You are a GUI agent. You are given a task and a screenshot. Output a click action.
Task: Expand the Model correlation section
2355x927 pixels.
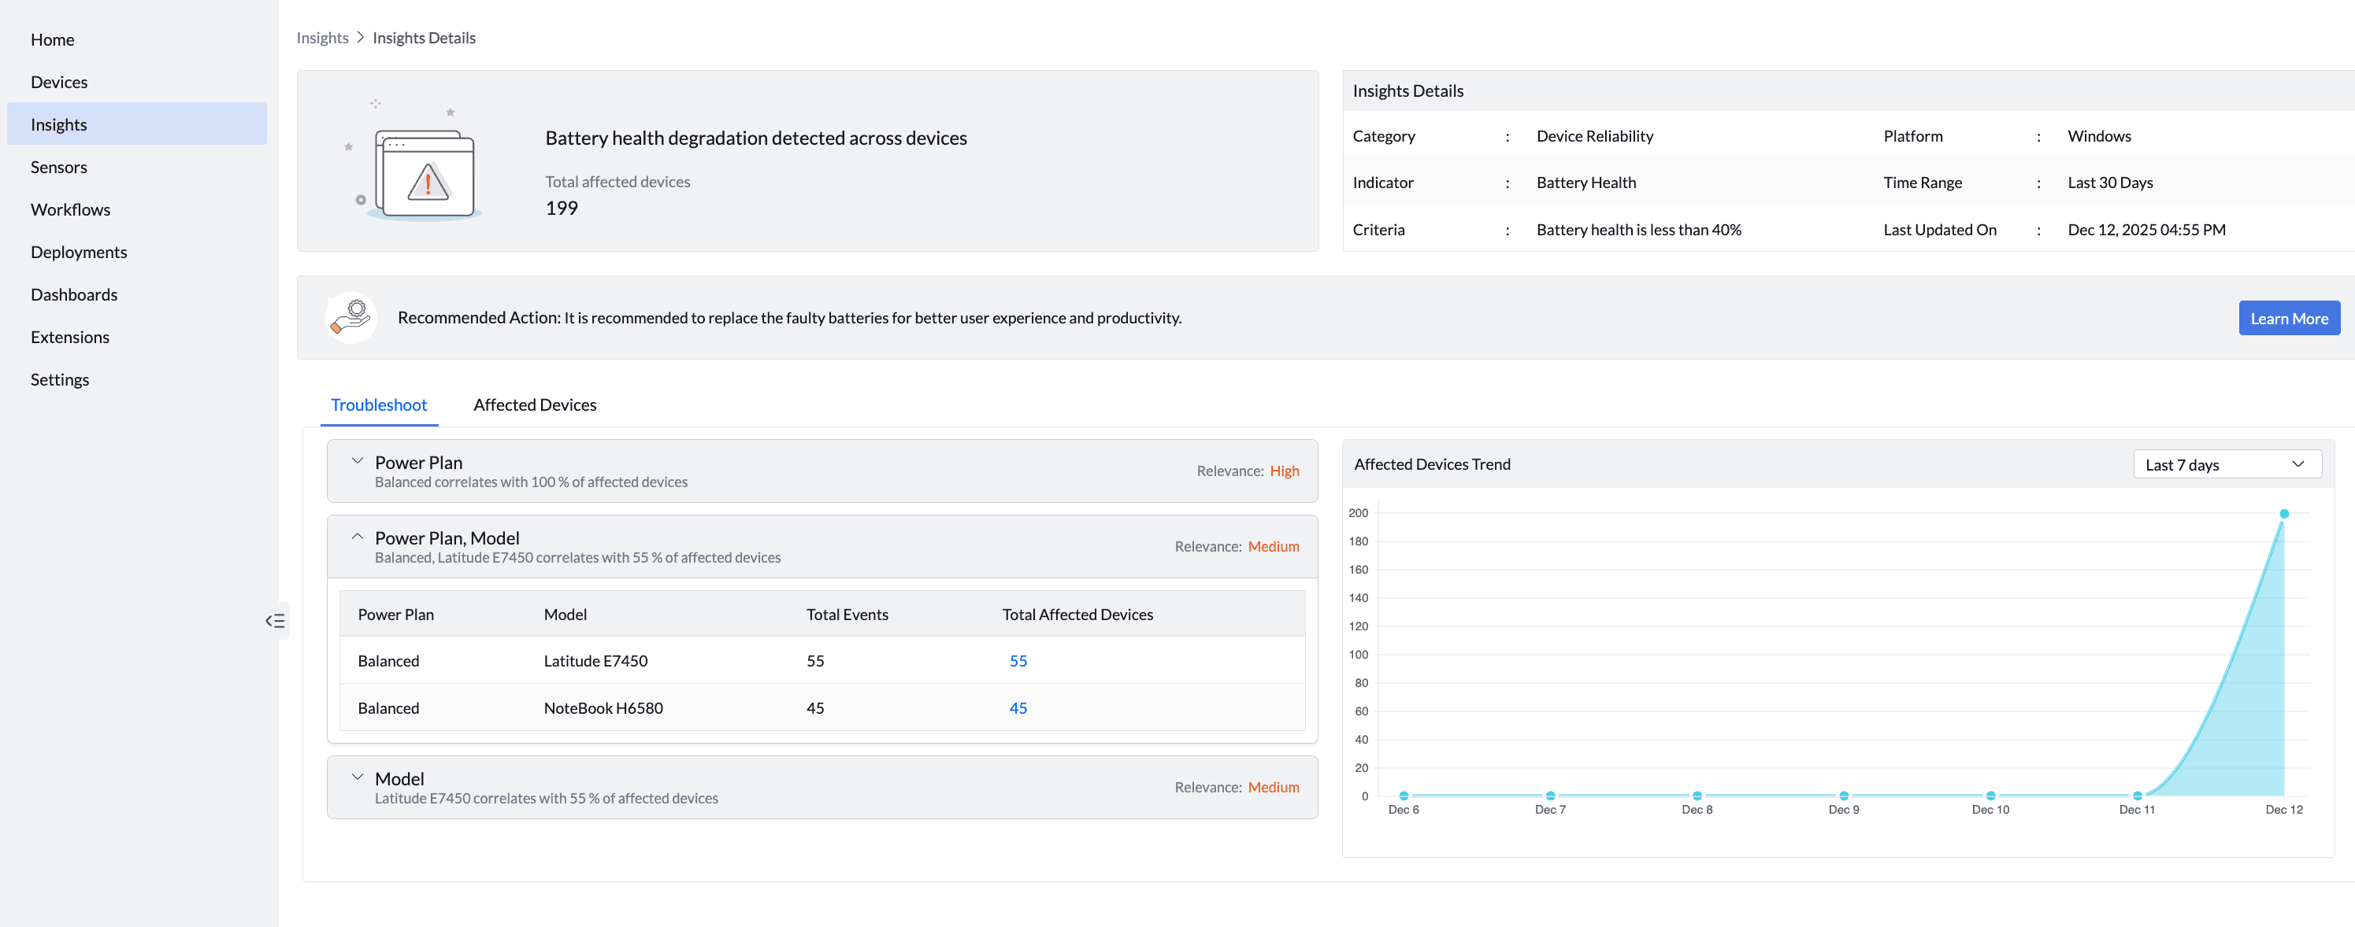coord(358,777)
